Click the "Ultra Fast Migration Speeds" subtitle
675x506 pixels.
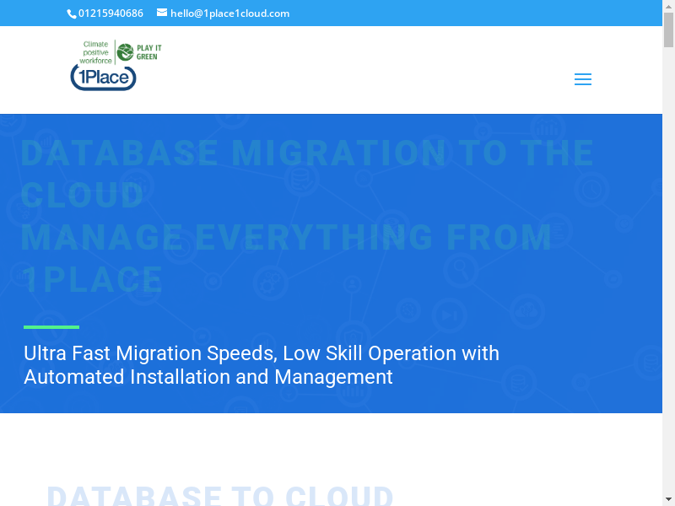[x=262, y=364]
